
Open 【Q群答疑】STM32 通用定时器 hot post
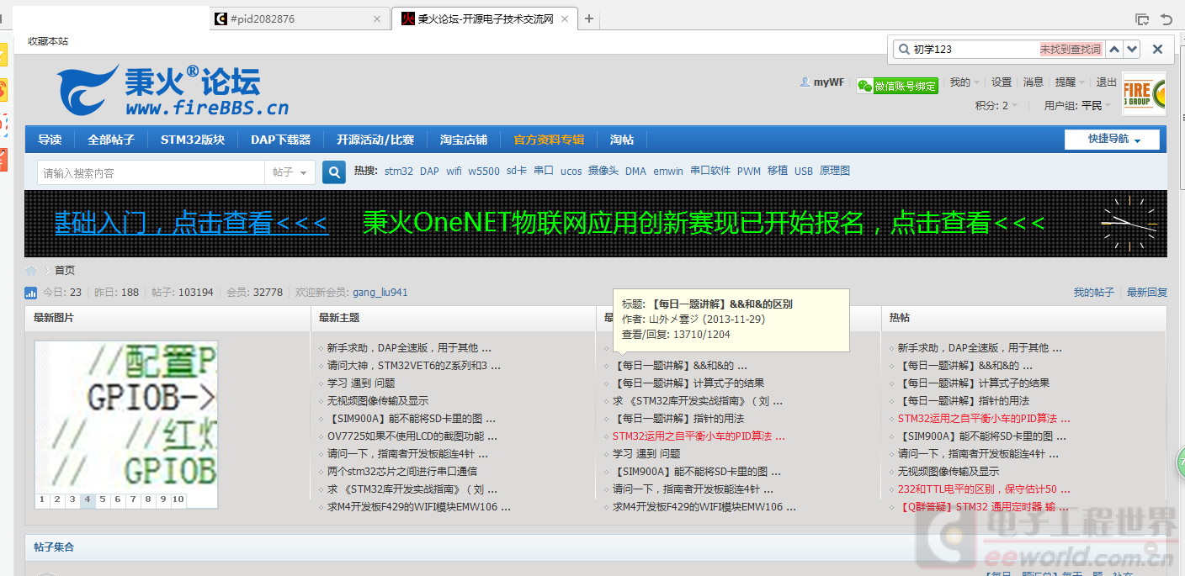coord(984,507)
